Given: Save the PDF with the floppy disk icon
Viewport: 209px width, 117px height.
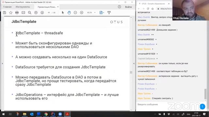Looking at the screenshot, I should coord(4,13).
